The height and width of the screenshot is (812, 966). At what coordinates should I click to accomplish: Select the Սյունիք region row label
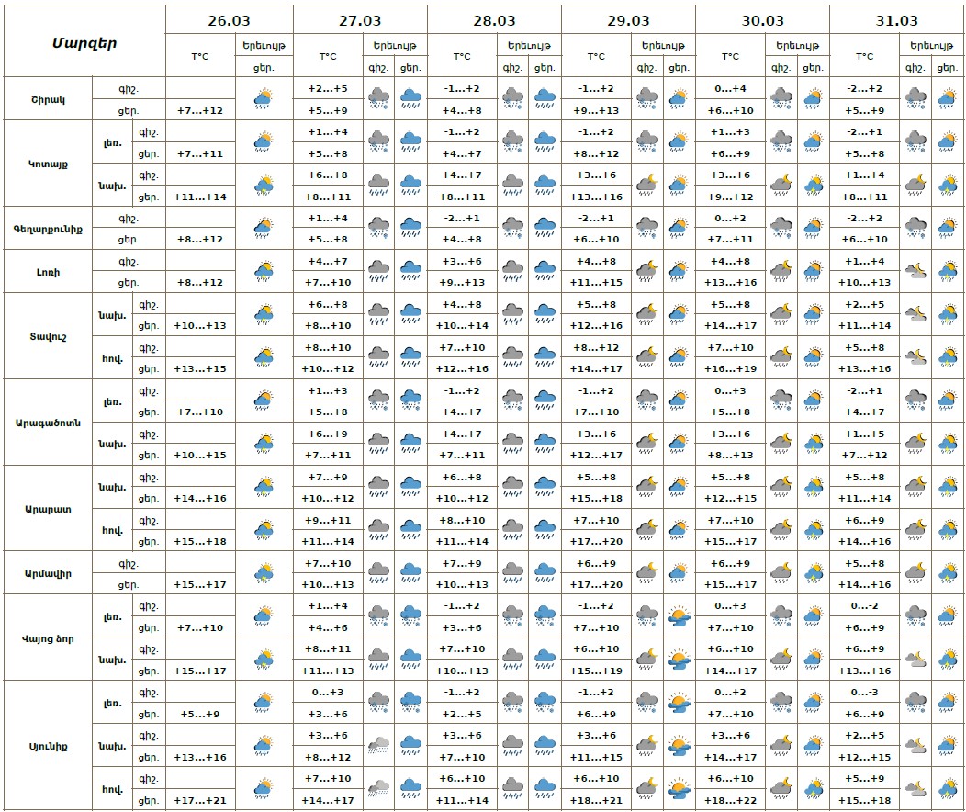[44, 745]
